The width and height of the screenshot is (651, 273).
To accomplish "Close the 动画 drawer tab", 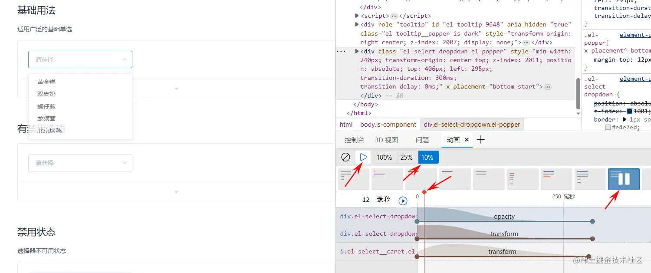I will point(467,140).
